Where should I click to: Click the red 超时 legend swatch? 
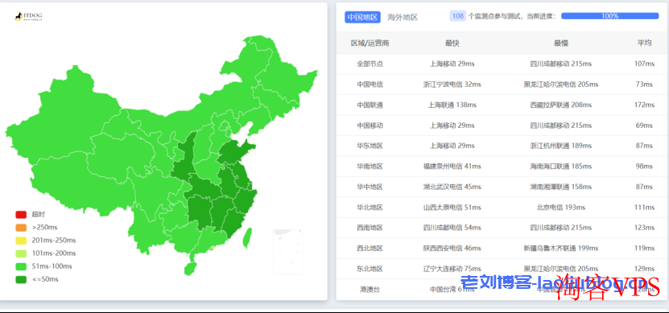pyautogui.click(x=21, y=215)
